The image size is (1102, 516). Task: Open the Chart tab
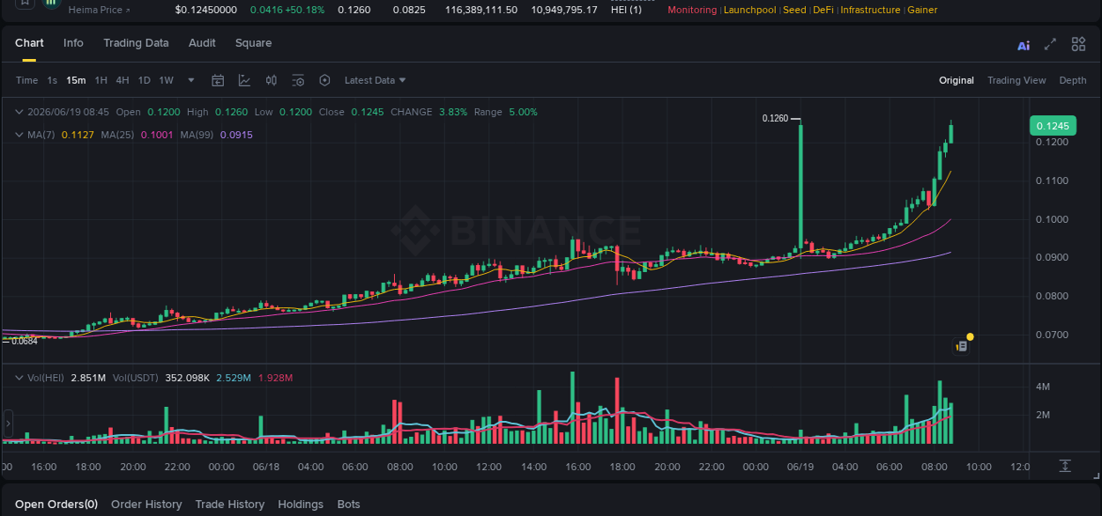pyautogui.click(x=29, y=43)
